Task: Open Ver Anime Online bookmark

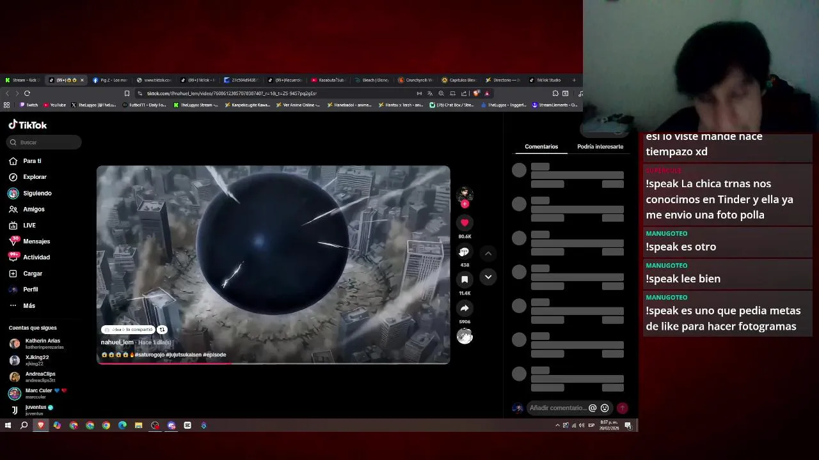Action: click(x=298, y=105)
